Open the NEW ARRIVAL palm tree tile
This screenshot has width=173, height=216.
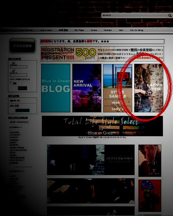pyautogui.click(x=87, y=88)
